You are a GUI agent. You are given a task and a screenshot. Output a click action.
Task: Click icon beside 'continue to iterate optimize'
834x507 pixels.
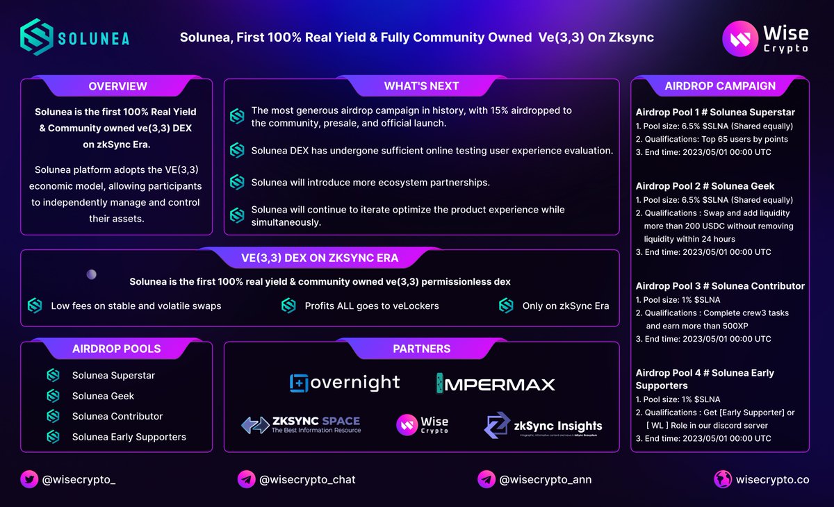[237, 215]
